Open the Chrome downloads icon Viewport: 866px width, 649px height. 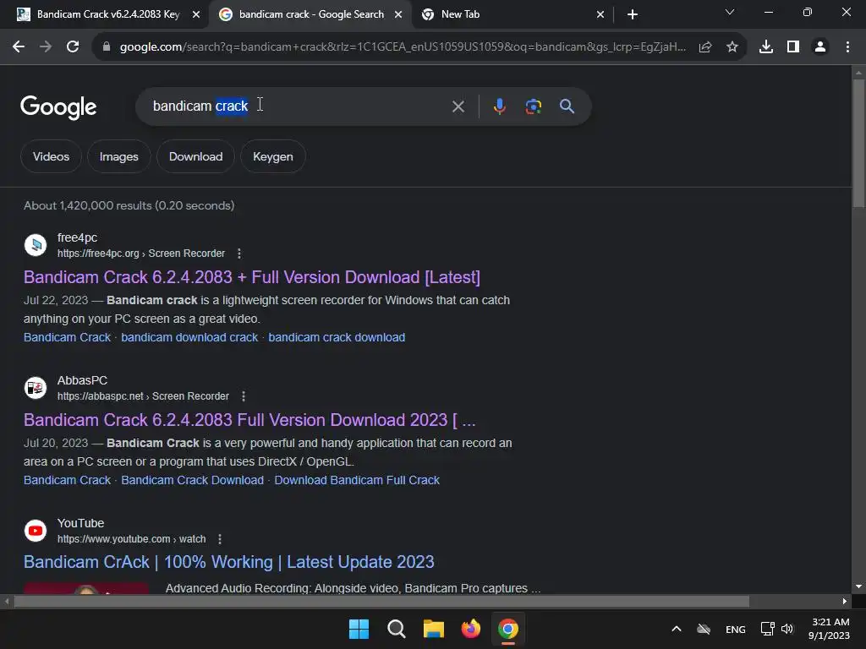(x=766, y=47)
